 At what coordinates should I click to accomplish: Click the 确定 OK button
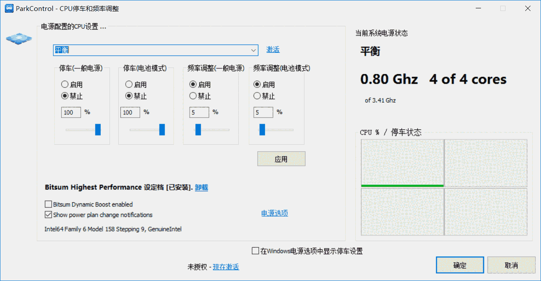click(x=460, y=265)
